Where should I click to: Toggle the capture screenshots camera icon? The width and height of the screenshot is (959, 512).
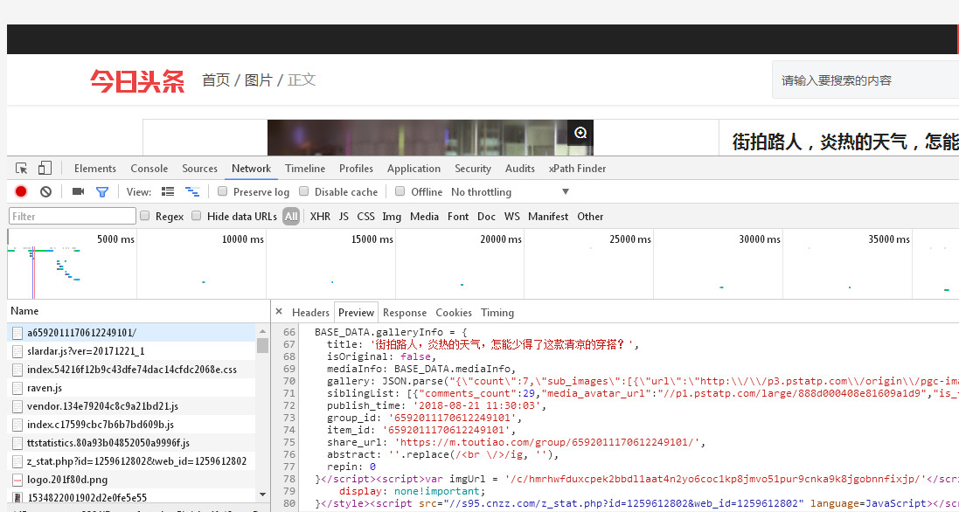pos(78,192)
